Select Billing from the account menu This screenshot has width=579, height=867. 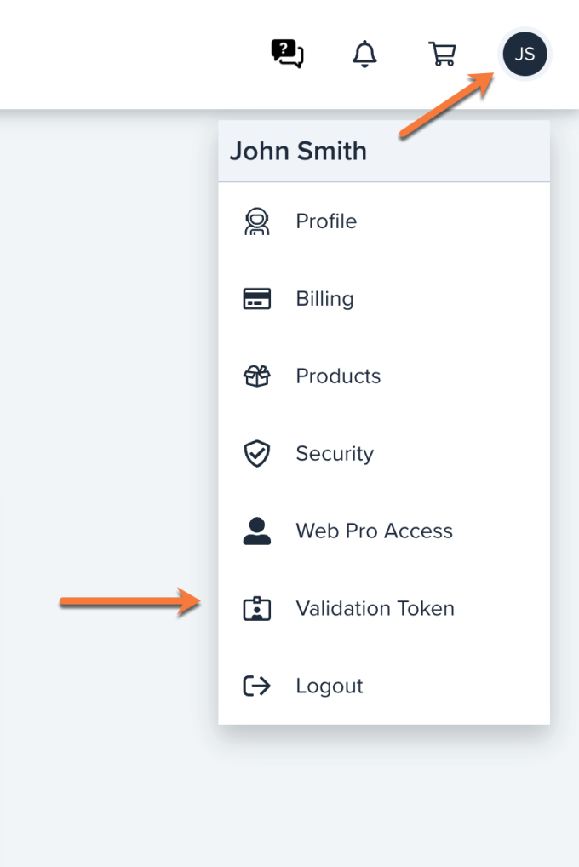tap(324, 298)
